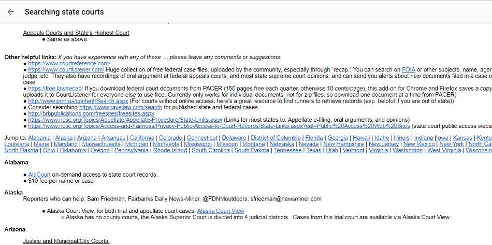The image size is (492, 245).
Task: Jump to Maine
Action: [41, 144]
